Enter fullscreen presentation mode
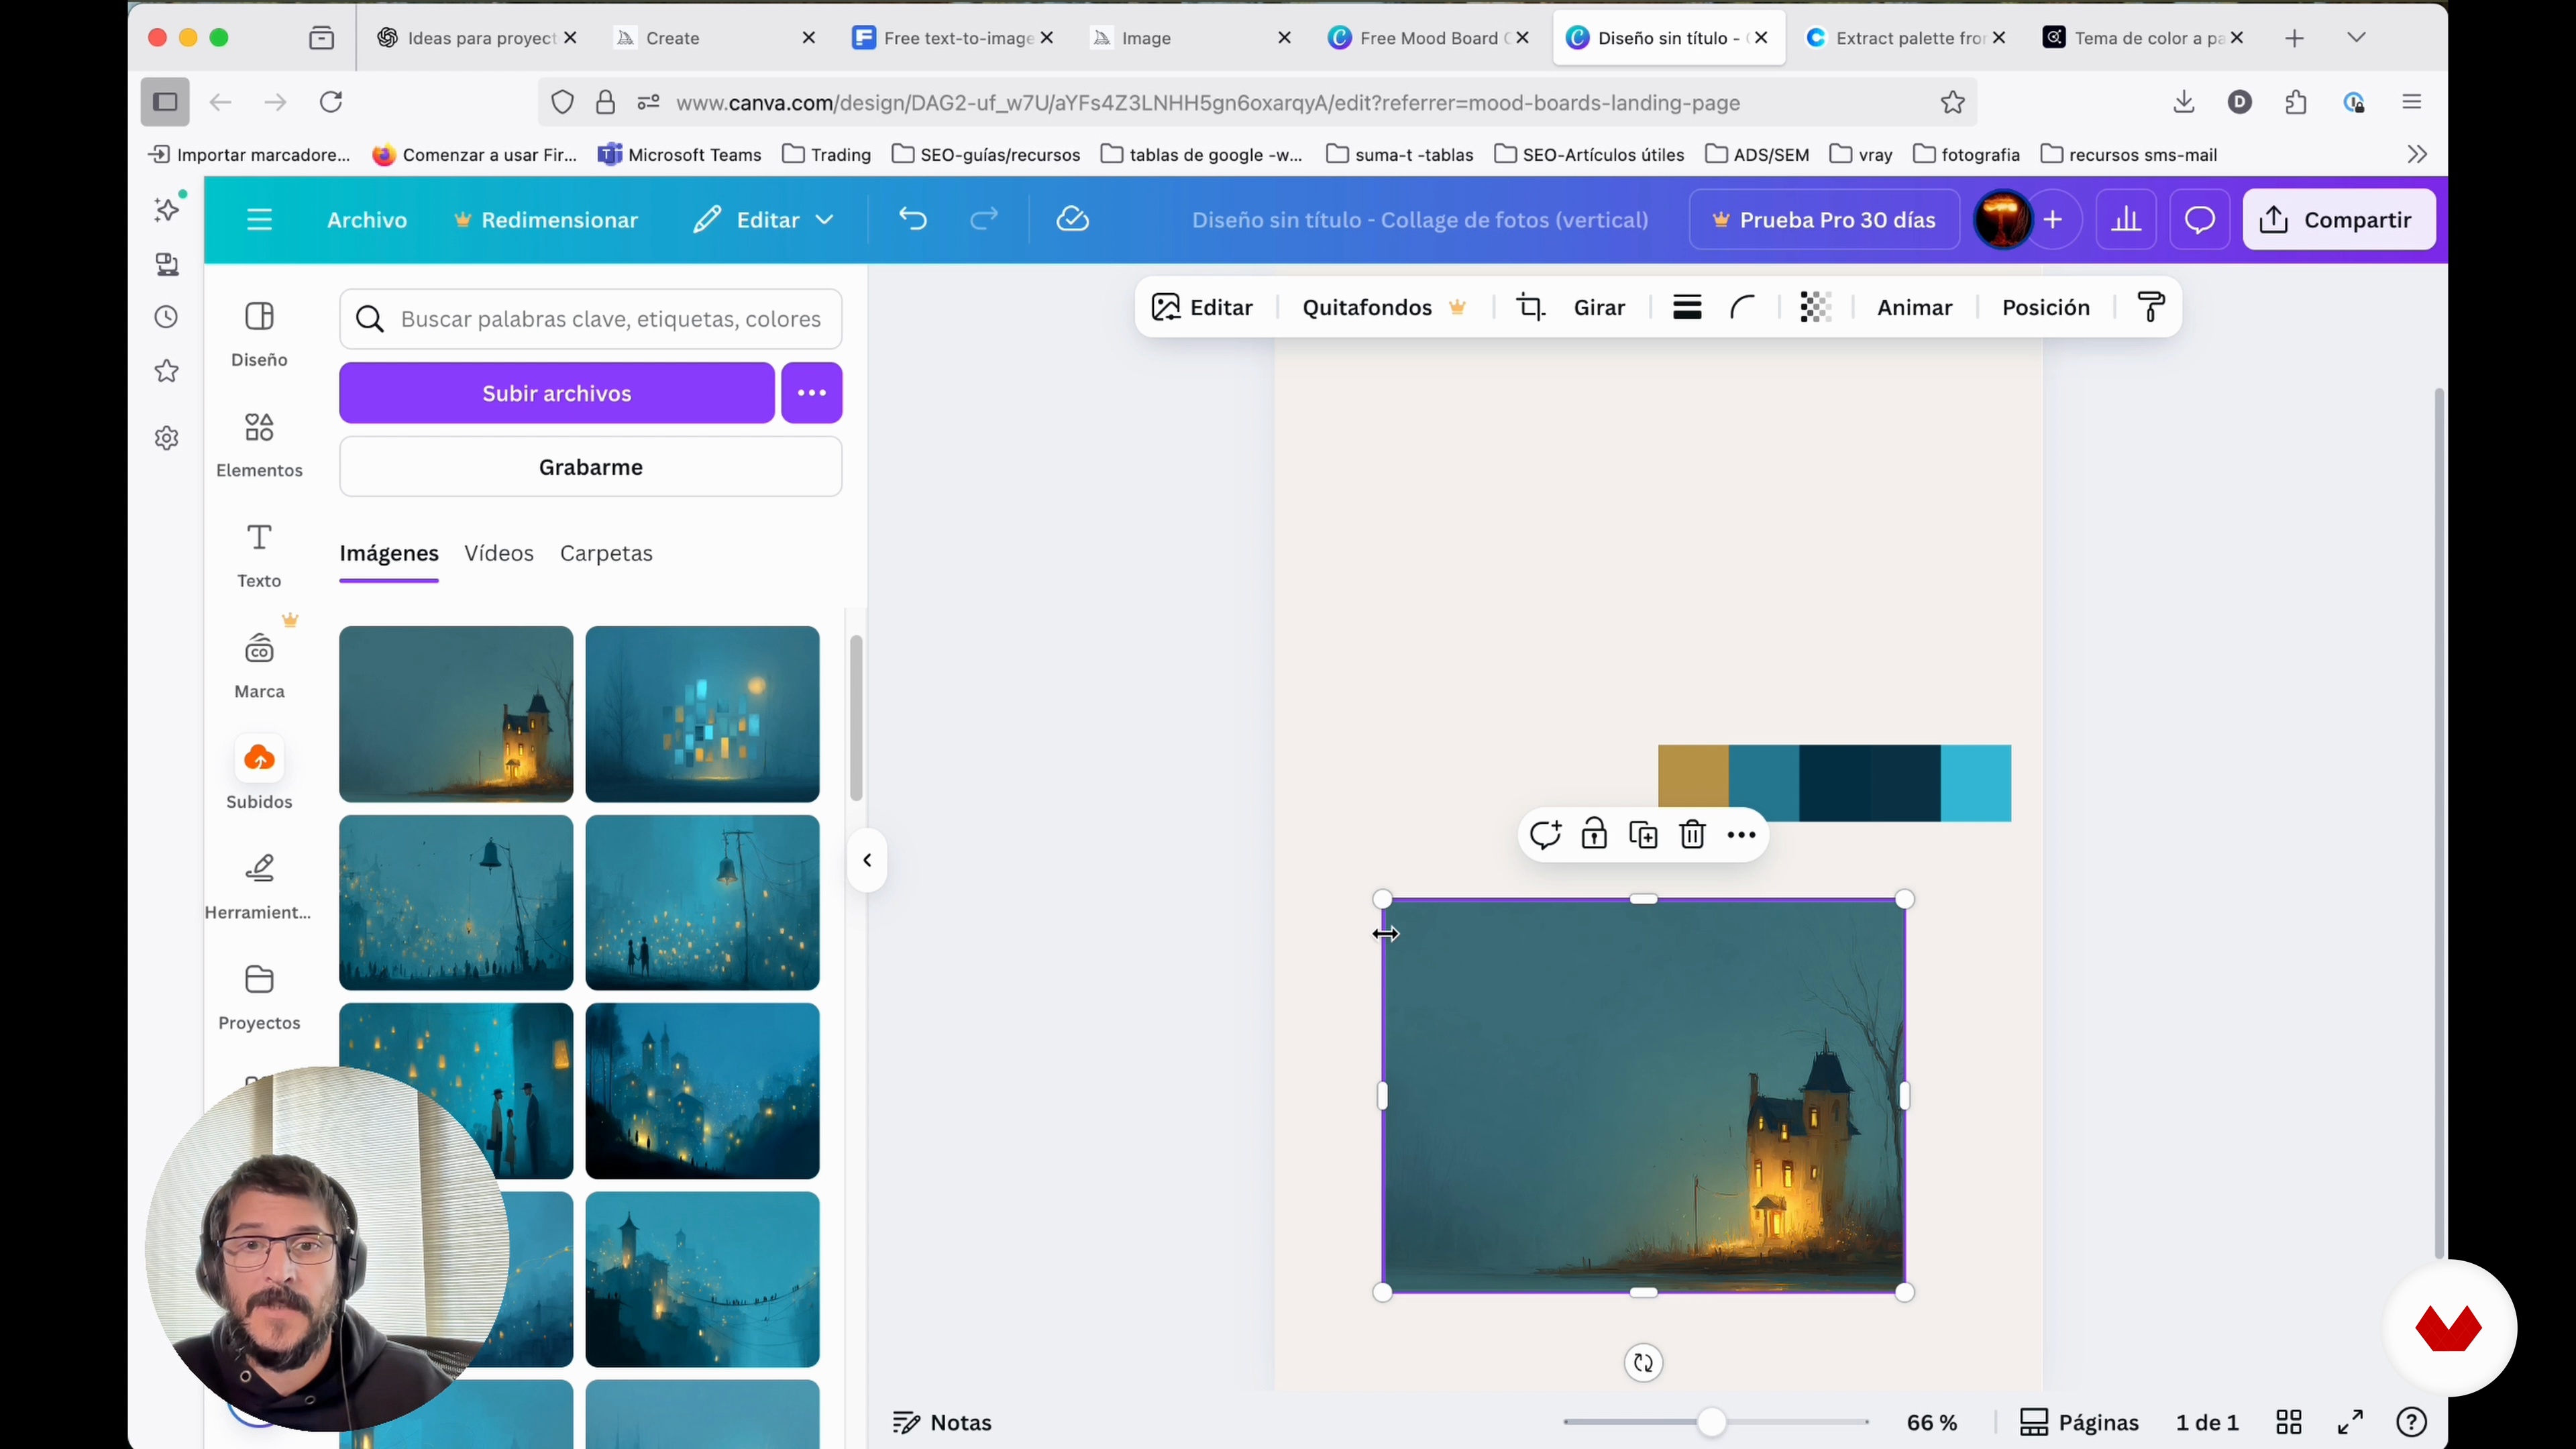The width and height of the screenshot is (2576, 1449). point(2350,1422)
